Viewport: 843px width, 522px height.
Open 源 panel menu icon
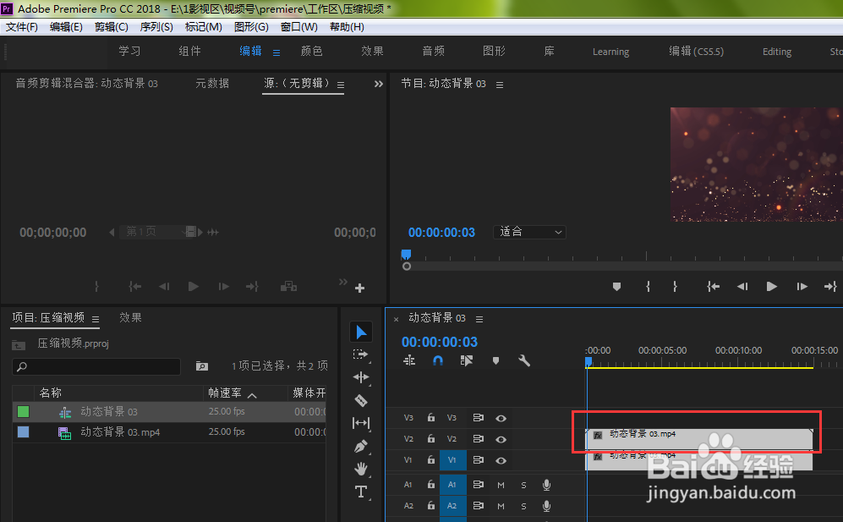point(340,85)
